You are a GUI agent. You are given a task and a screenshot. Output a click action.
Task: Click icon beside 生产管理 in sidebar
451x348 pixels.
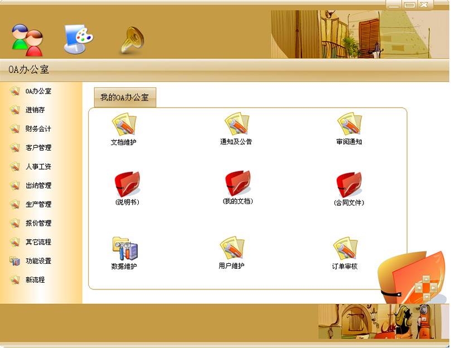click(x=14, y=204)
